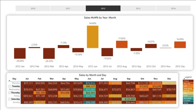Viewport: 196px width, 110px height.
Task: Click the Divine legend swatch
Action: pos(188,103)
